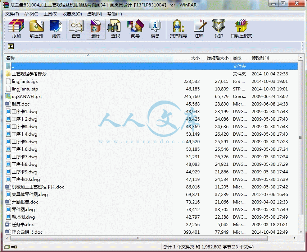Image resolution: width=307 pixels, height=252 pixels.
Task: Open the 帮助(H) menu
Action: [114, 14]
